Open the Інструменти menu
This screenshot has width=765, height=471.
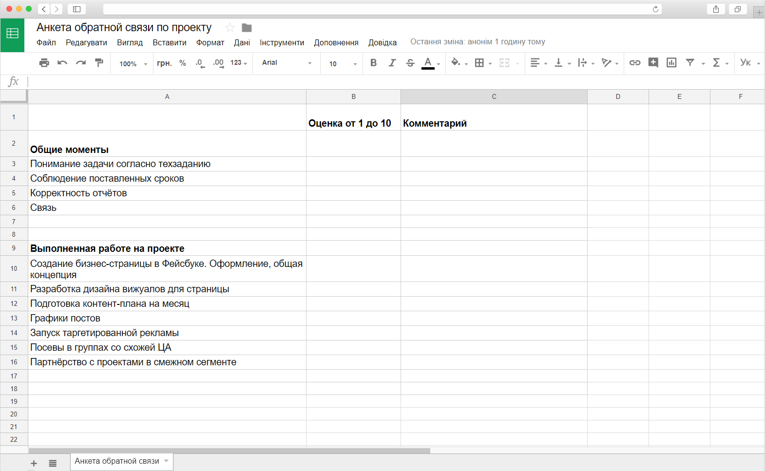coord(282,43)
